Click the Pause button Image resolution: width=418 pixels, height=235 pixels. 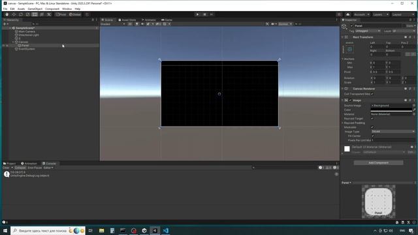point(204,14)
